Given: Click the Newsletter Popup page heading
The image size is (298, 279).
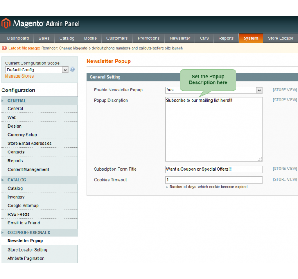Looking at the screenshot, I should point(109,61).
